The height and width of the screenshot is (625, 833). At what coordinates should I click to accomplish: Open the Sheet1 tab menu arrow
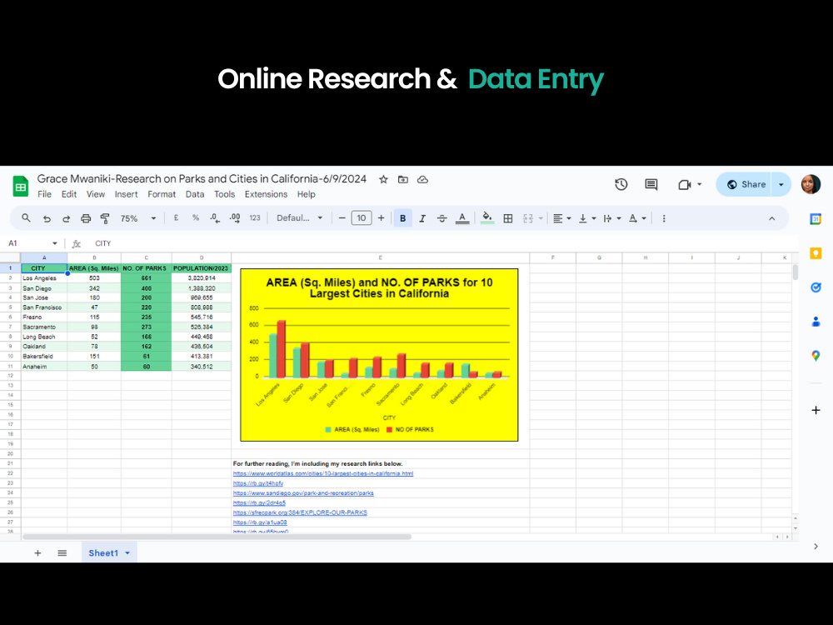pos(127,553)
